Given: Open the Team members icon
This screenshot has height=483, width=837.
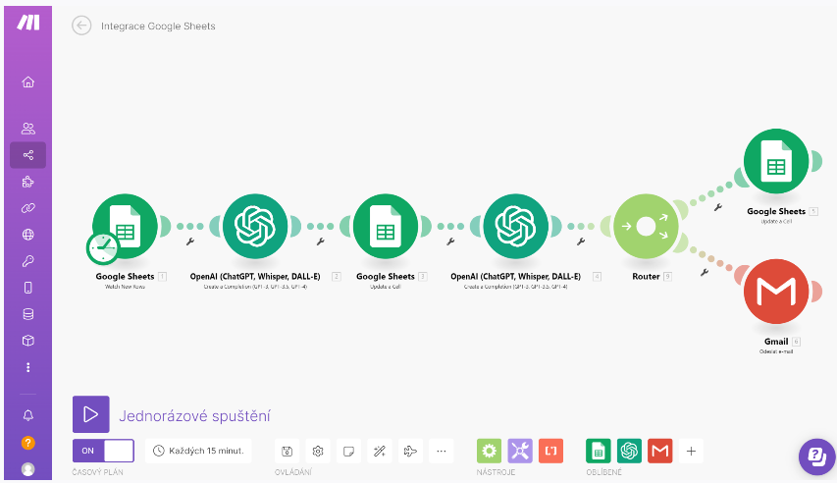Looking at the screenshot, I should point(28,129).
